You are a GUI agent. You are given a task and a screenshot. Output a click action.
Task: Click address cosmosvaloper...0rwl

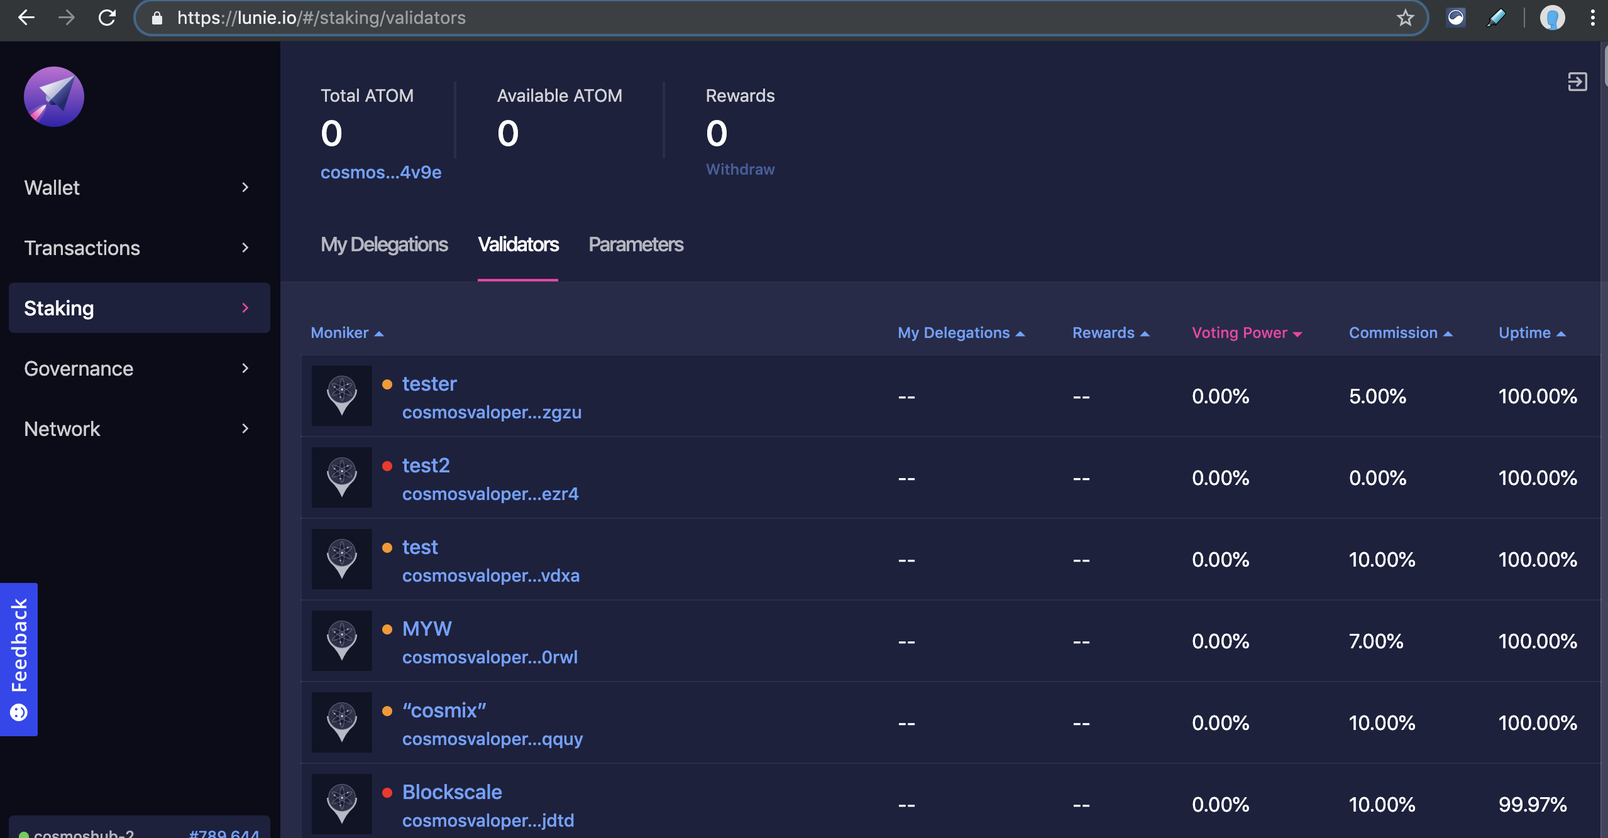pyautogui.click(x=490, y=657)
